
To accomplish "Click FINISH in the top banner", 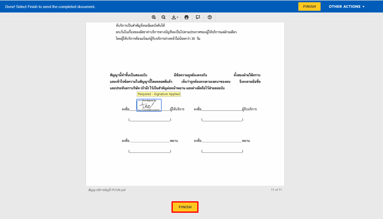I will coord(309,6).
